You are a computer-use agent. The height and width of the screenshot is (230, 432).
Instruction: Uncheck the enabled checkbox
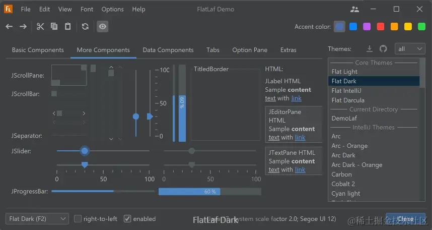140,219
